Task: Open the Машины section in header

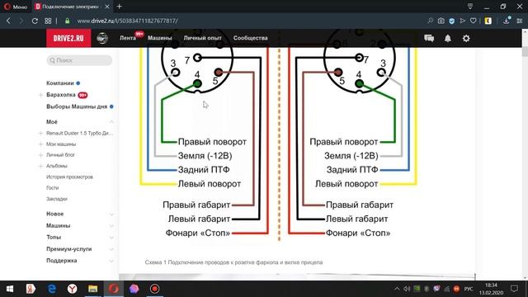Action: coord(159,38)
